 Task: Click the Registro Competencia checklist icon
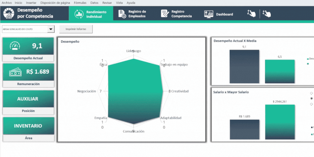click(x=165, y=14)
